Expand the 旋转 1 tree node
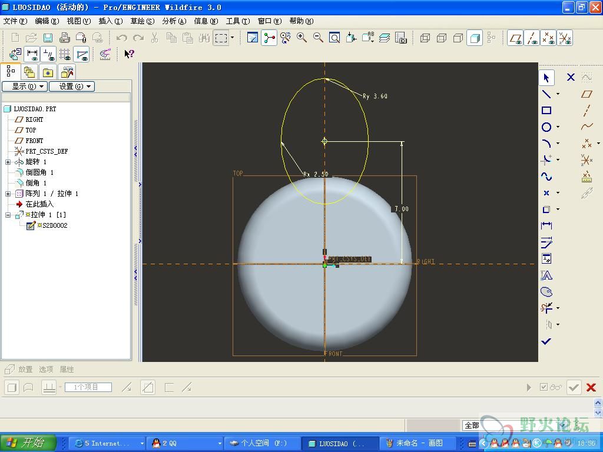The width and height of the screenshot is (603, 452). pyautogui.click(x=8, y=162)
